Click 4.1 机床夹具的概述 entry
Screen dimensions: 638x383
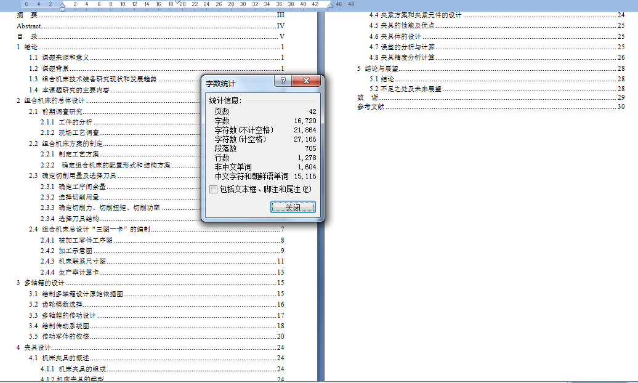pyautogui.click(x=156, y=358)
